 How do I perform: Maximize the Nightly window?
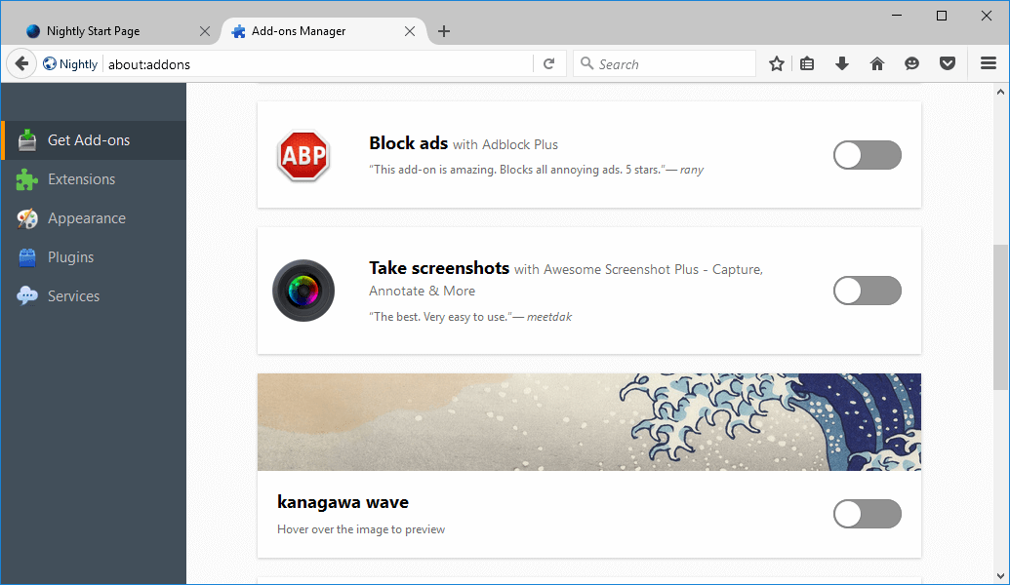coord(942,16)
